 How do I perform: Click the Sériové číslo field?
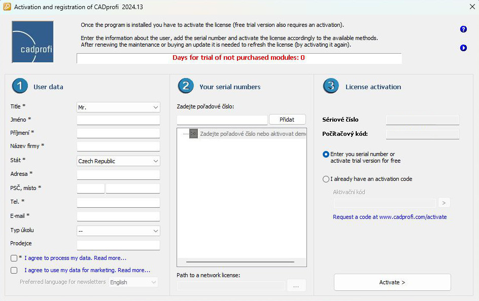tap(423, 120)
